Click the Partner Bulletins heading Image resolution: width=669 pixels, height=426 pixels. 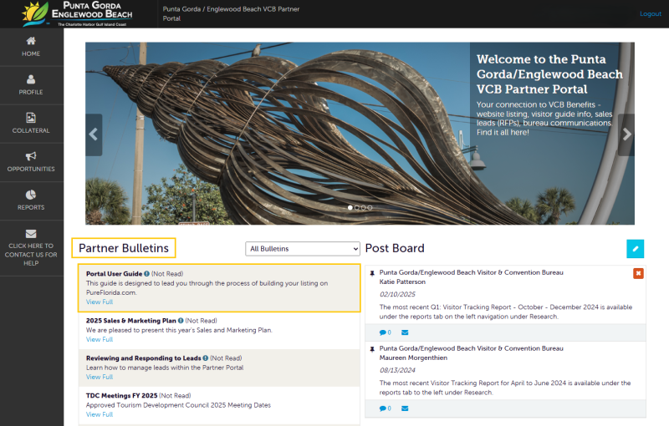pyautogui.click(x=124, y=248)
